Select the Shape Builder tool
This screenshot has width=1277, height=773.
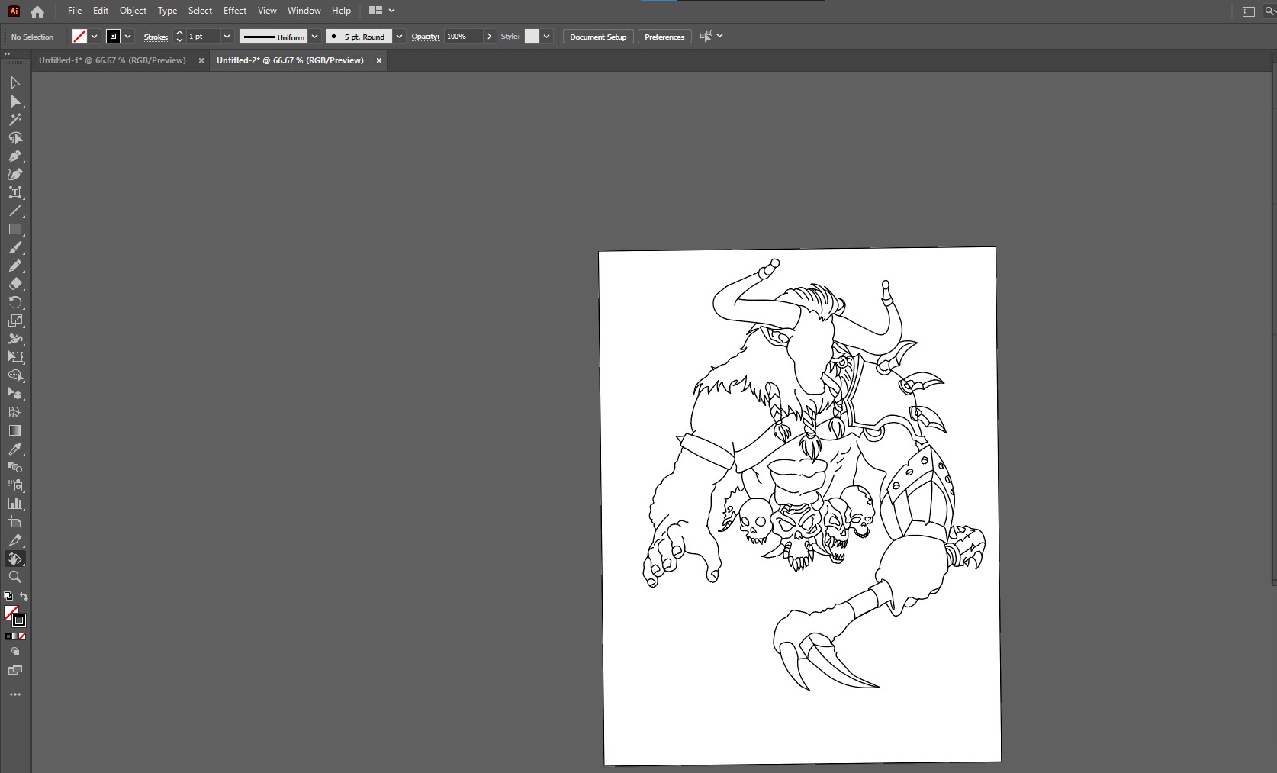point(14,375)
